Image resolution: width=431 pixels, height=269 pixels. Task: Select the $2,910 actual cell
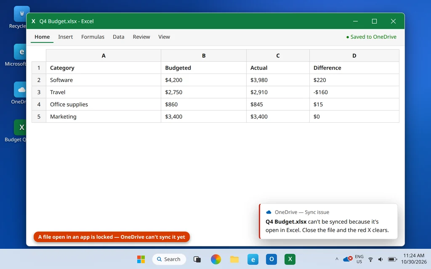point(278,92)
